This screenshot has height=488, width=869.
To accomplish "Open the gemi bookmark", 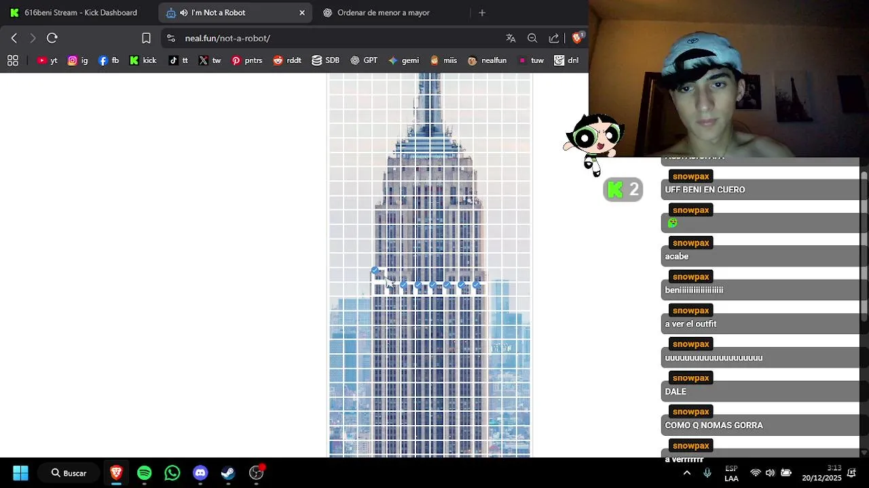I will (x=403, y=60).
